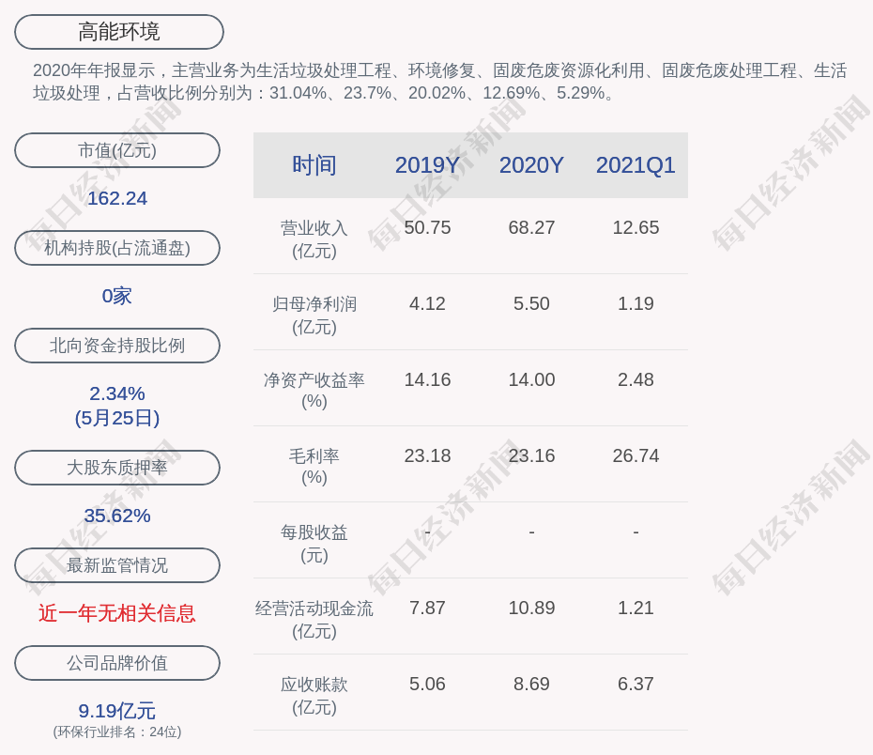Select the 35.62% pledge rate value
Image resolution: width=873 pixels, height=755 pixels.
point(117,516)
